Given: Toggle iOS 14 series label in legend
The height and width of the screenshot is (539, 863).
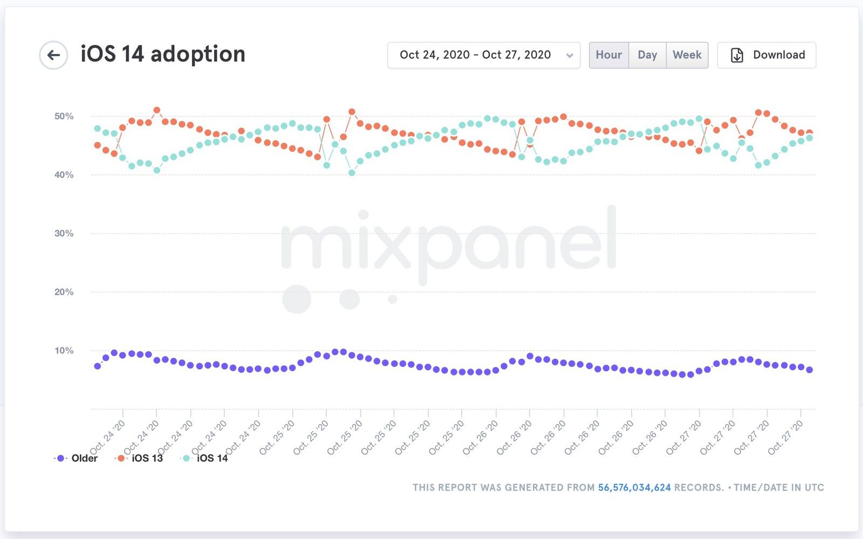Looking at the screenshot, I should (212, 458).
